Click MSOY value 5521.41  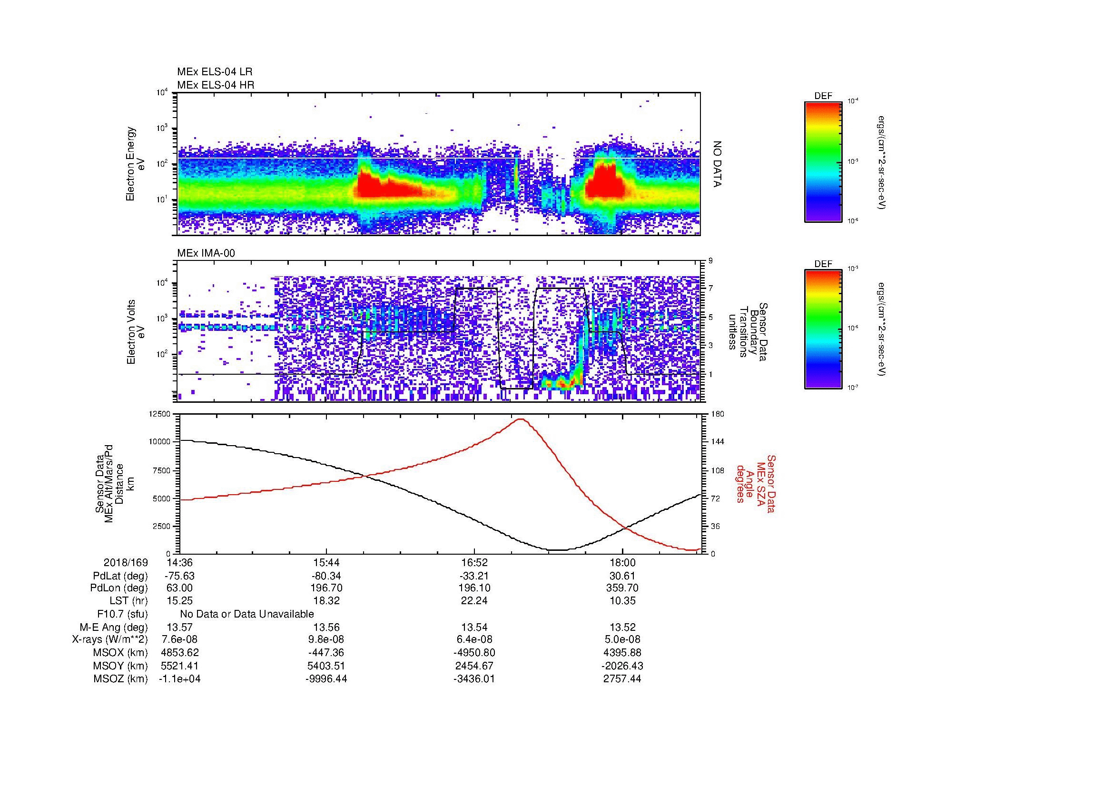[x=180, y=666]
